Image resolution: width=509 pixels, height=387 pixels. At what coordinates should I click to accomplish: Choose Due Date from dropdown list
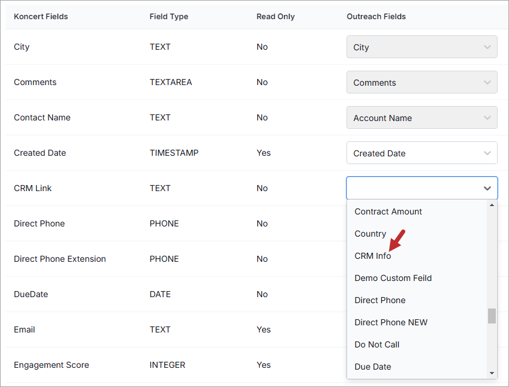point(373,367)
